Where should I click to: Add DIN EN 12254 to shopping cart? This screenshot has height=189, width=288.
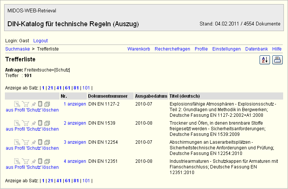tap(25, 142)
